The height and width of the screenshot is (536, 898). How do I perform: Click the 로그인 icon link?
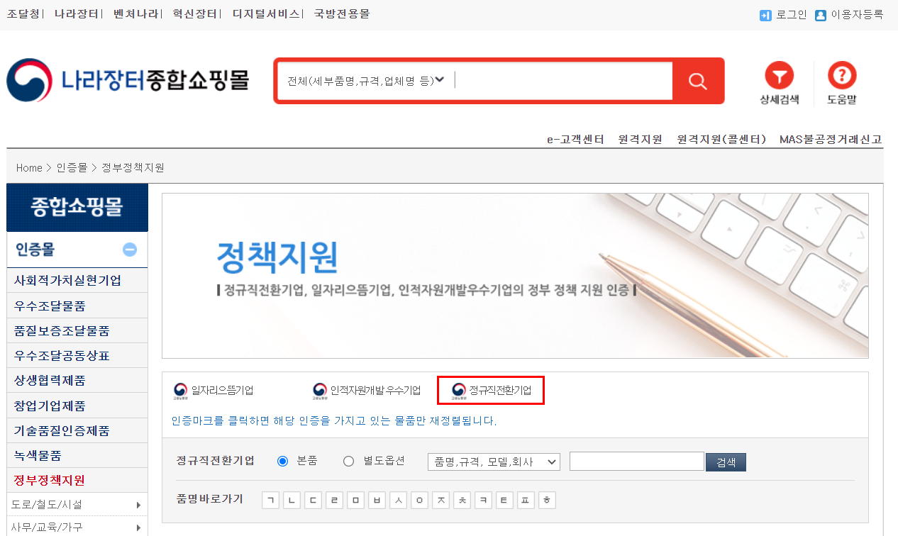(765, 15)
